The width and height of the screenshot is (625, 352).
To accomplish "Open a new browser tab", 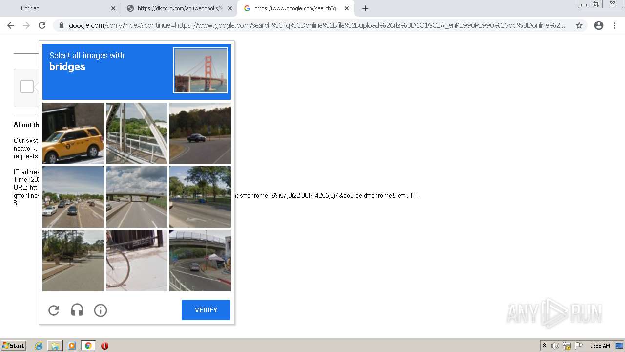I will [365, 8].
